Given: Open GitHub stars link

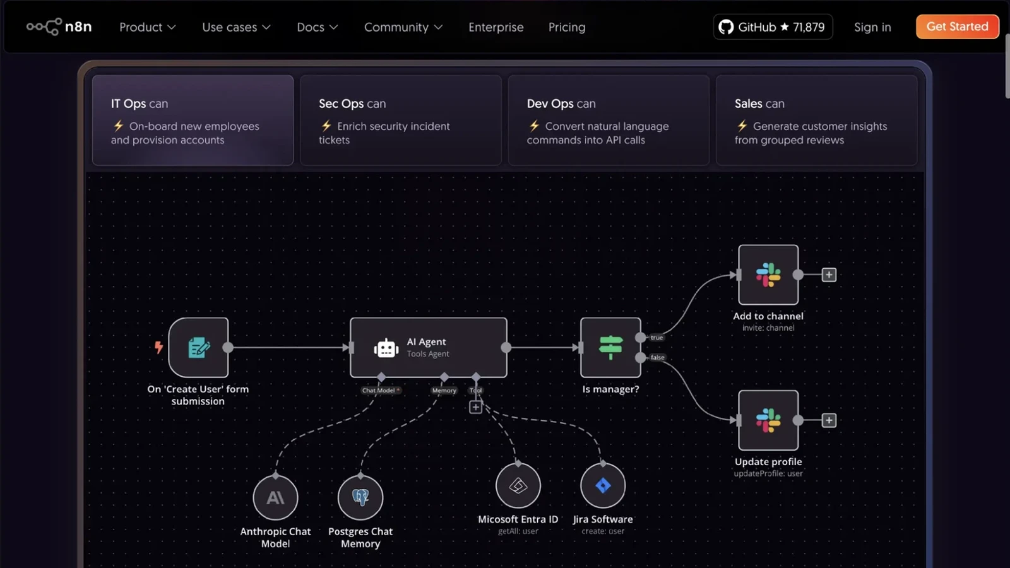Looking at the screenshot, I should (x=773, y=27).
